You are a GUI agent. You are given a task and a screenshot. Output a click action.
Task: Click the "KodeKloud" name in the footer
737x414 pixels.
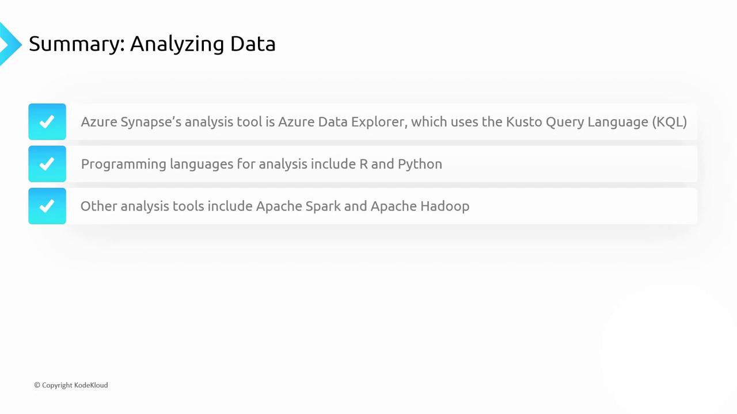[x=91, y=385]
